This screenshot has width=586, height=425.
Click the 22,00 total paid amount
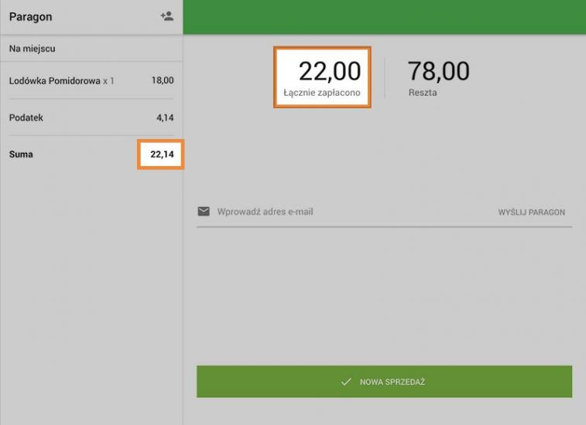[330, 71]
